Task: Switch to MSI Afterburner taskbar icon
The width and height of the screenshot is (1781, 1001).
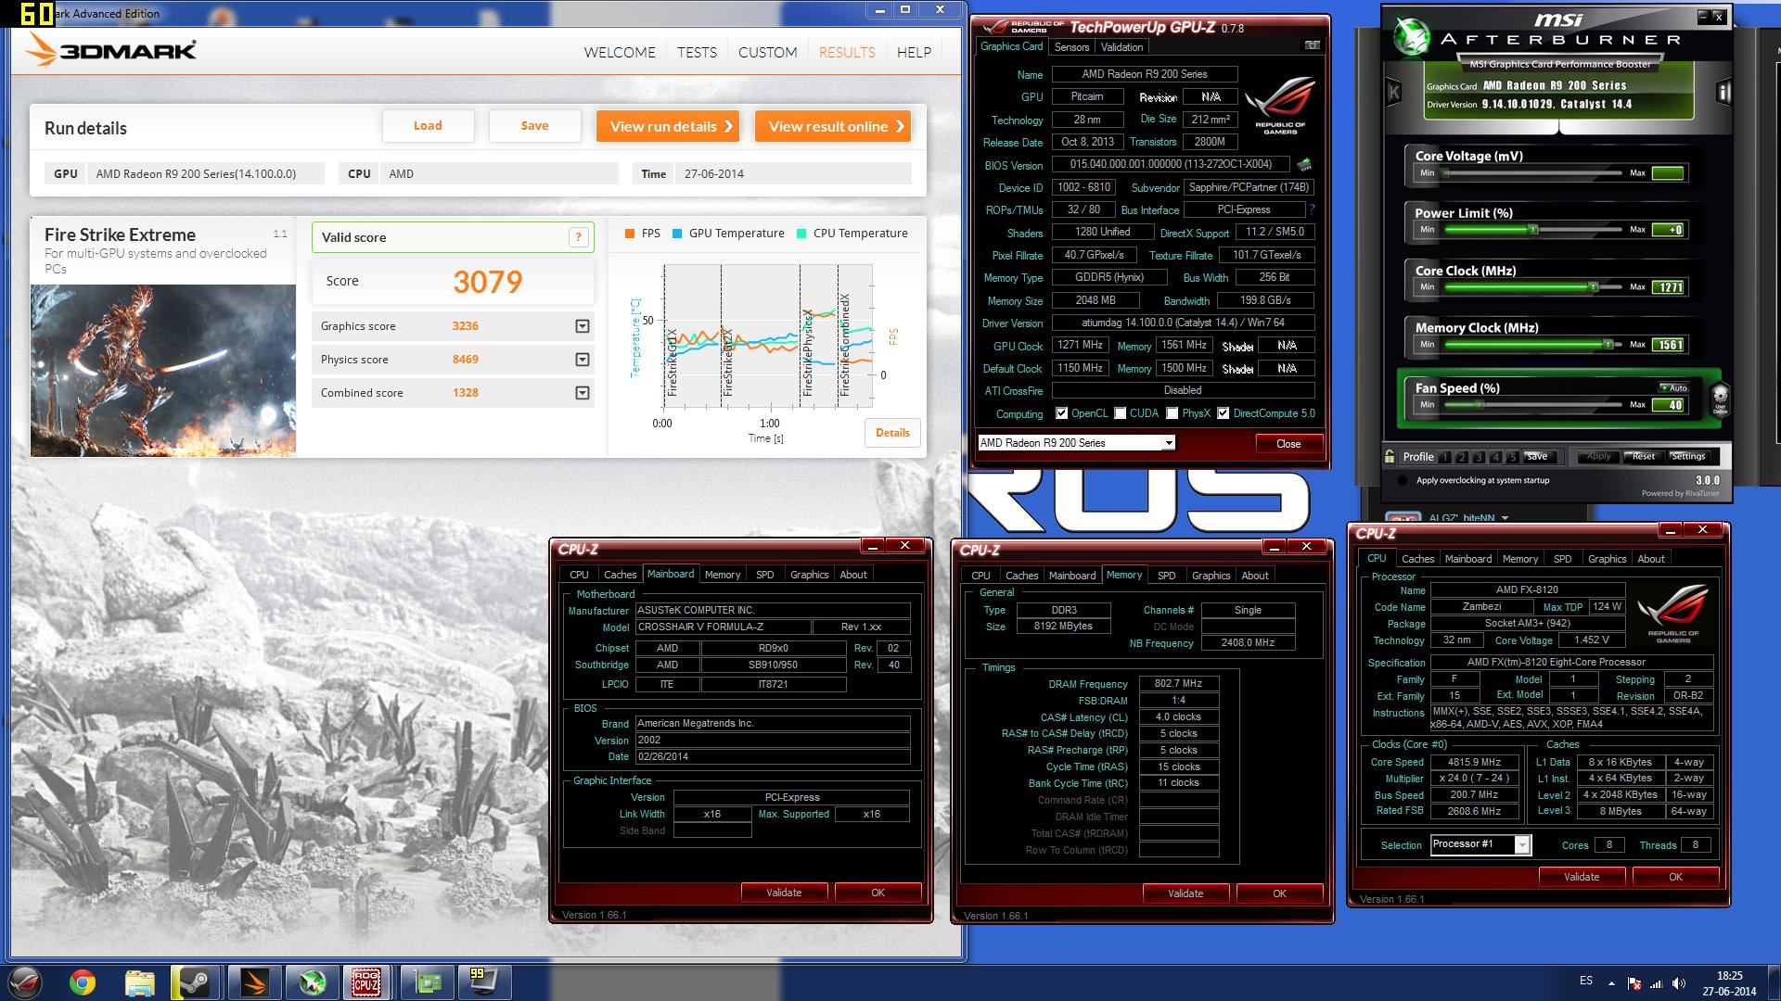Action: (x=311, y=982)
